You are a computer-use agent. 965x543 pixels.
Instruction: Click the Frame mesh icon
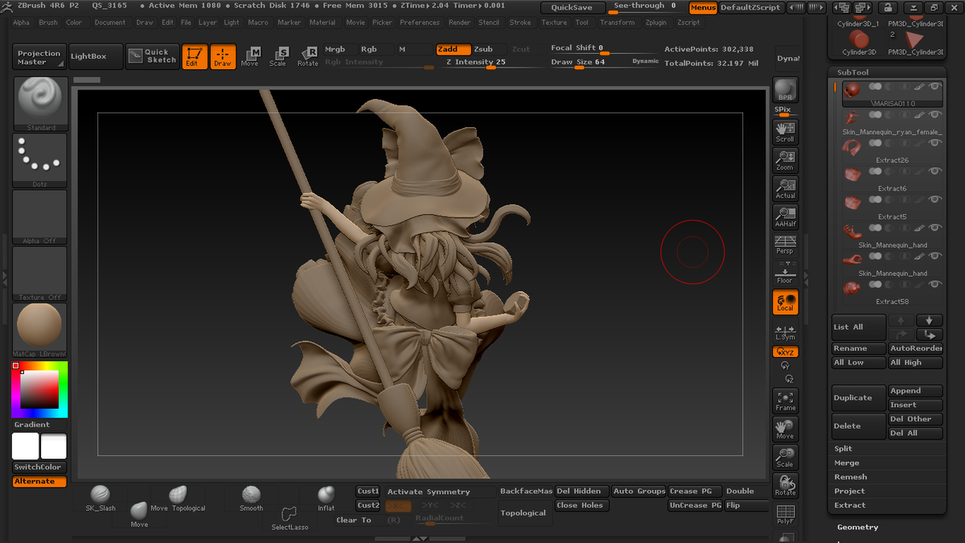(786, 401)
